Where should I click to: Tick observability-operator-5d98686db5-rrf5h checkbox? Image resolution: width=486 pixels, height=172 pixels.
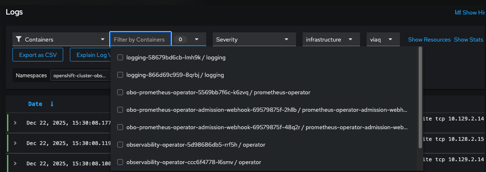click(120, 145)
